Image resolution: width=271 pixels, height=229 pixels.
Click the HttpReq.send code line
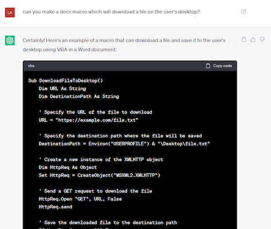point(56,207)
